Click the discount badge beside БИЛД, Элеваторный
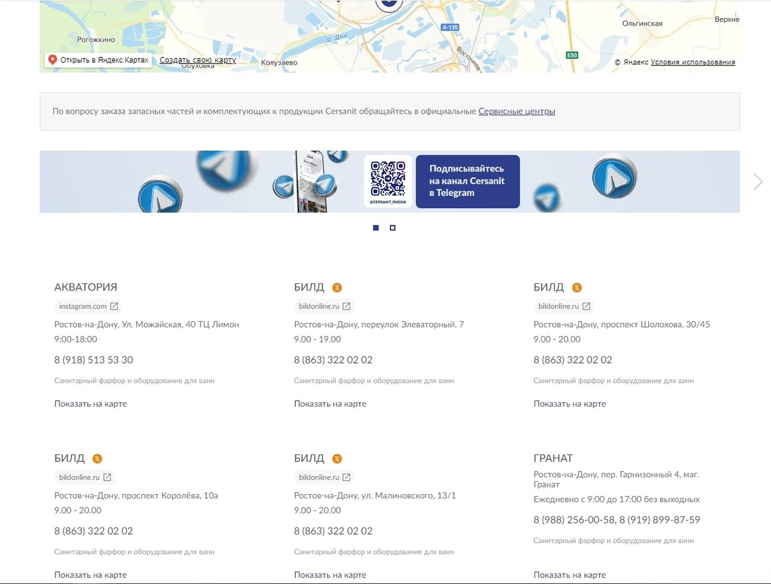 pyautogui.click(x=337, y=287)
